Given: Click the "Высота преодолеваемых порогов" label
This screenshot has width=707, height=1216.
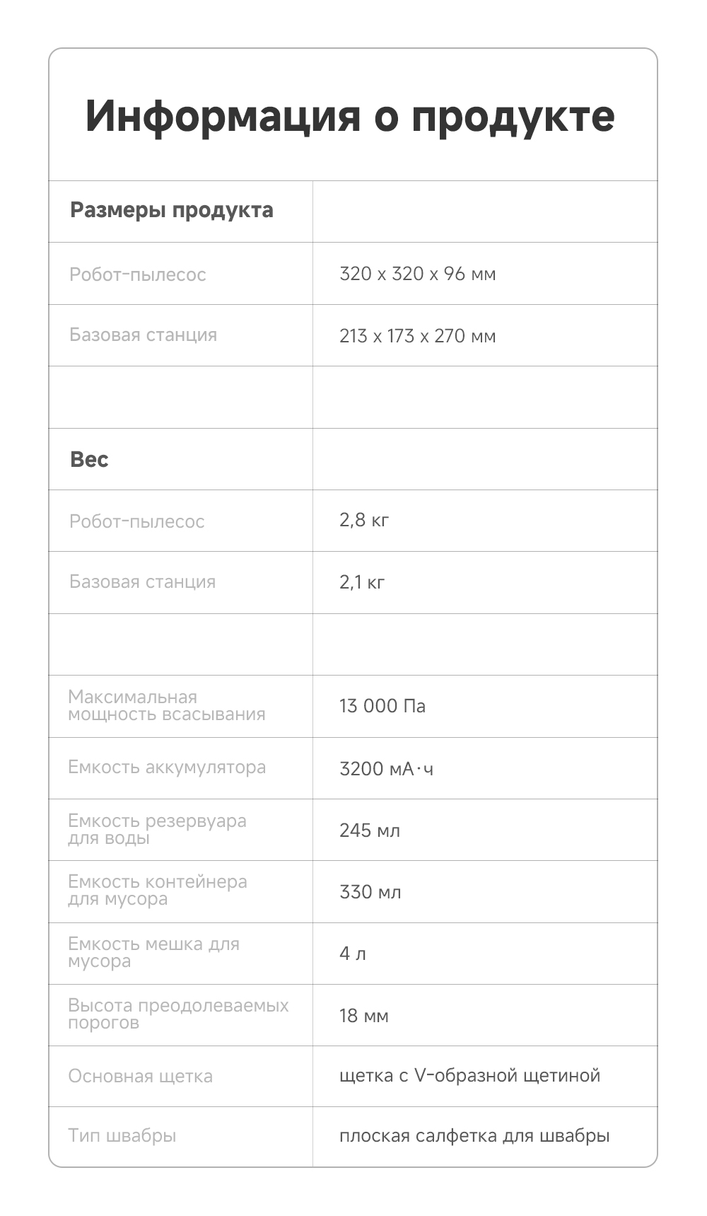Looking at the screenshot, I should tap(178, 1014).
